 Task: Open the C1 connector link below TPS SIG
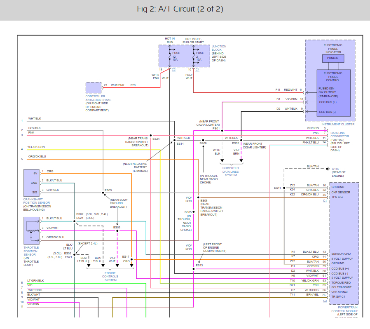pyautogui.click(x=325, y=200)
